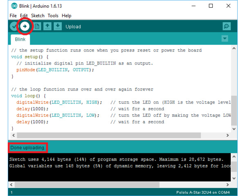The image size is (245, 196).
Task: Click the 'Done uploading.' status message
Action: (28, 148)
